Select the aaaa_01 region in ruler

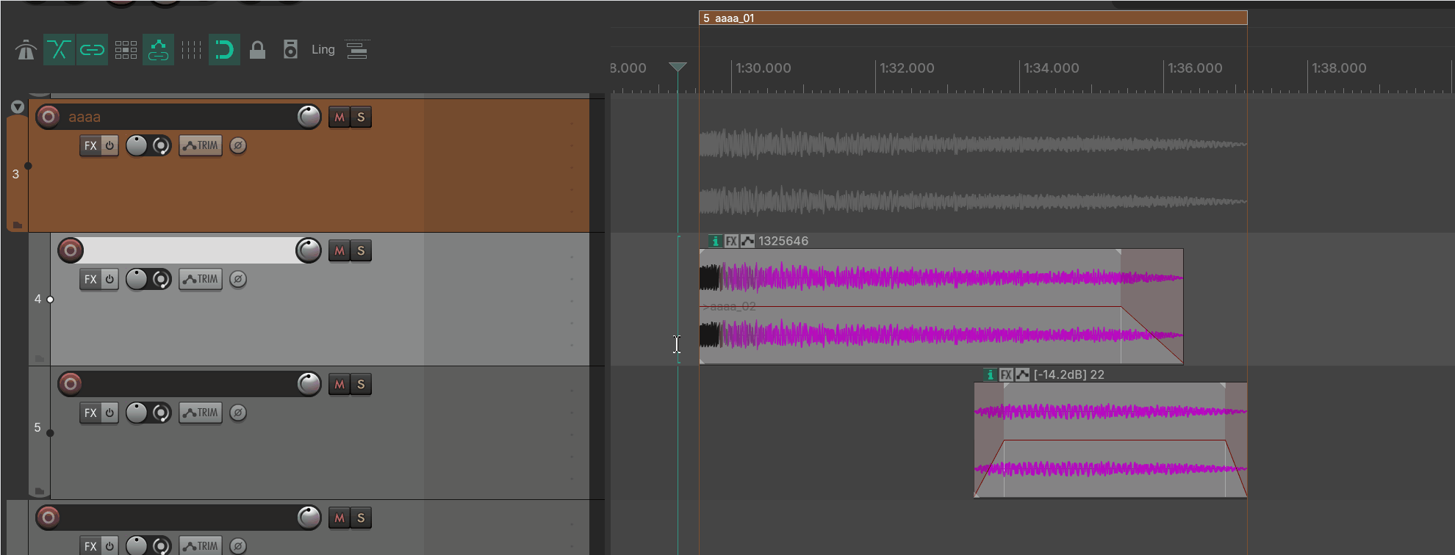pos(973,18)
